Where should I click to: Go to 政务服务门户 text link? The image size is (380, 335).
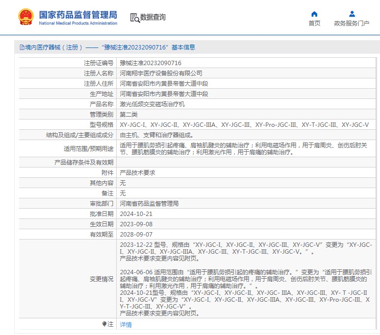(352, 23)
